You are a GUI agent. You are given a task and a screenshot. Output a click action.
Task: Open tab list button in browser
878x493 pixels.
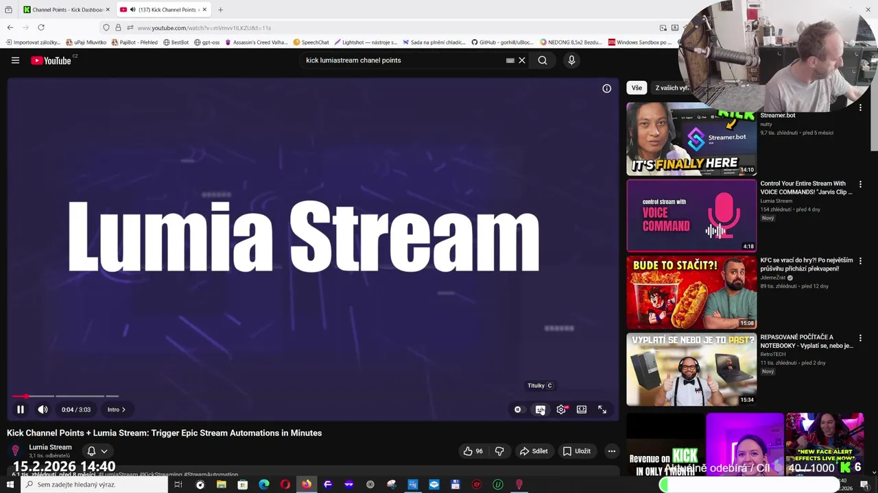(x=8, y=10)
